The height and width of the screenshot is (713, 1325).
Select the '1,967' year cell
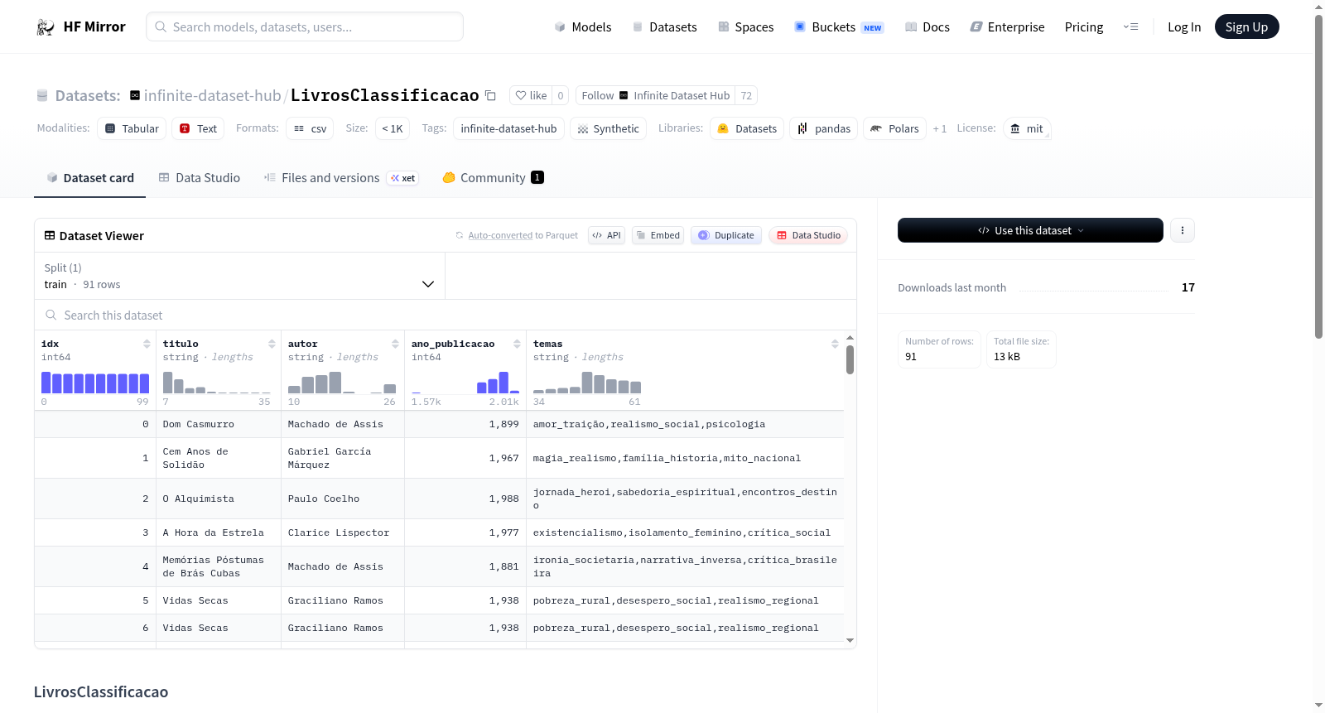465,458
